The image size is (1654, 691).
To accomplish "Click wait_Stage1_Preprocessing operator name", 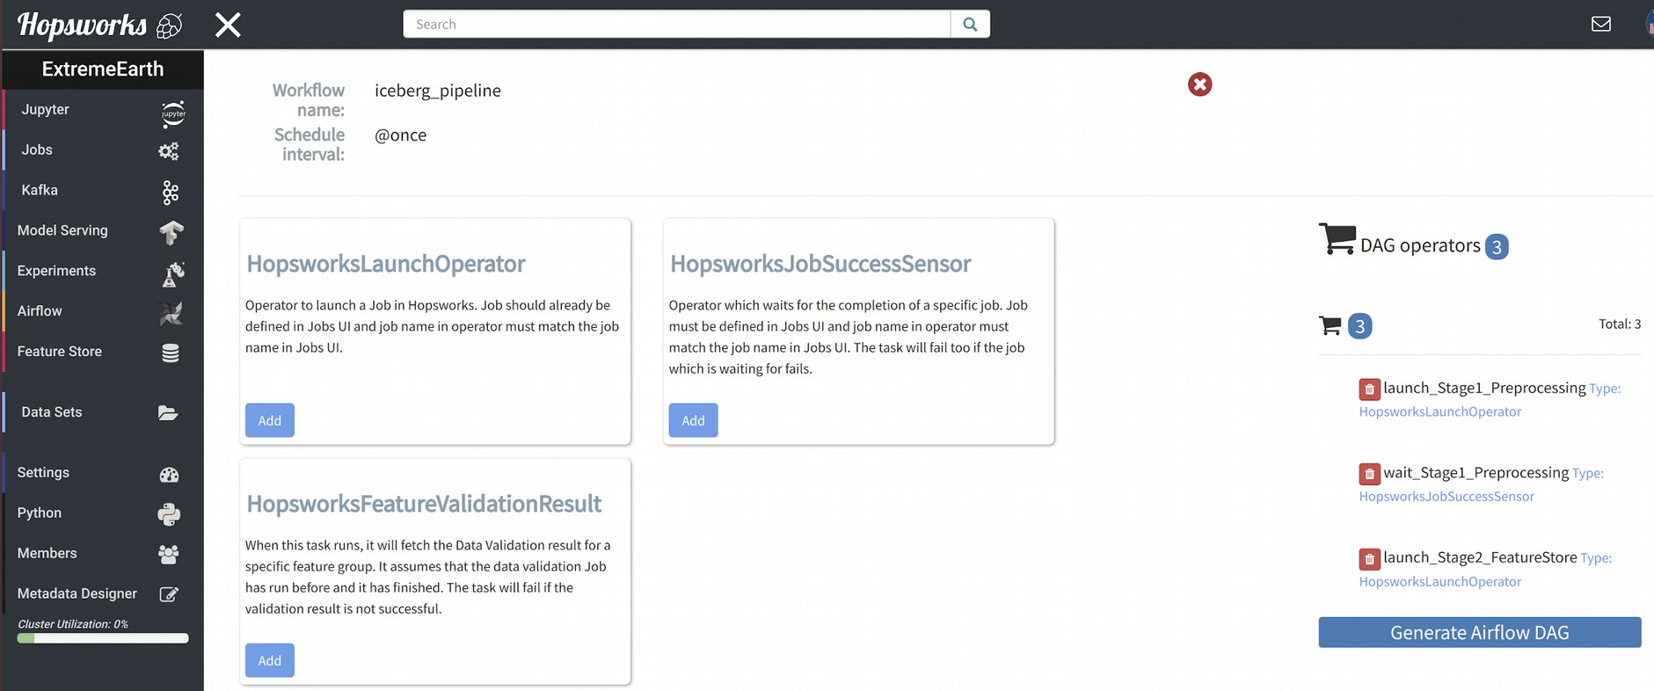I will [x=1476, y=473].
